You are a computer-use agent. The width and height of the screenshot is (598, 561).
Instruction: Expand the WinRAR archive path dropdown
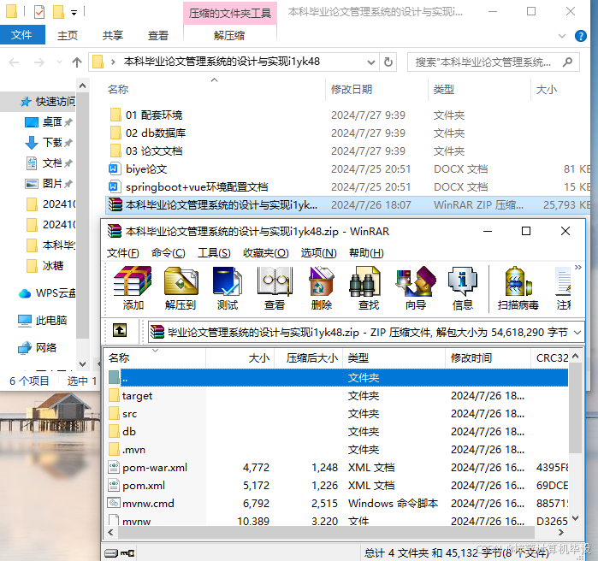(577, 333)
